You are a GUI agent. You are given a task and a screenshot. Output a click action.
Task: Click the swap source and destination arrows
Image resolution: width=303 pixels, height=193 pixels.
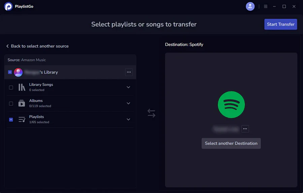tap(151, 113)
